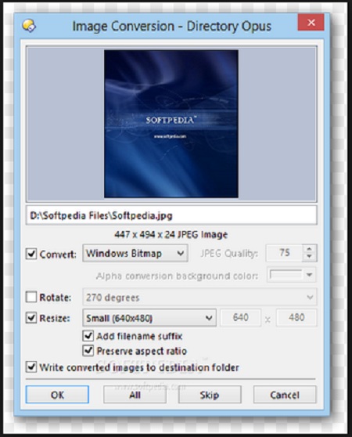Click the height field showing 480

296,317
